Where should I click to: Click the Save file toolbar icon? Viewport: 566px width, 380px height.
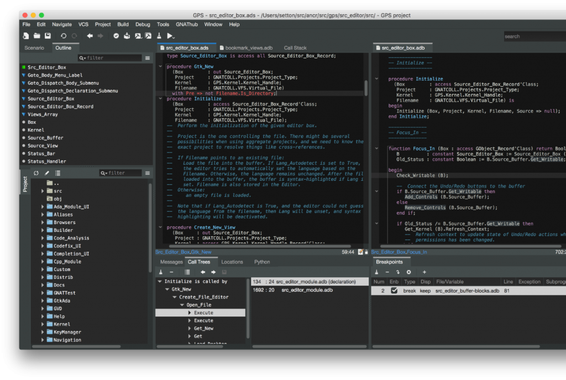48,36
